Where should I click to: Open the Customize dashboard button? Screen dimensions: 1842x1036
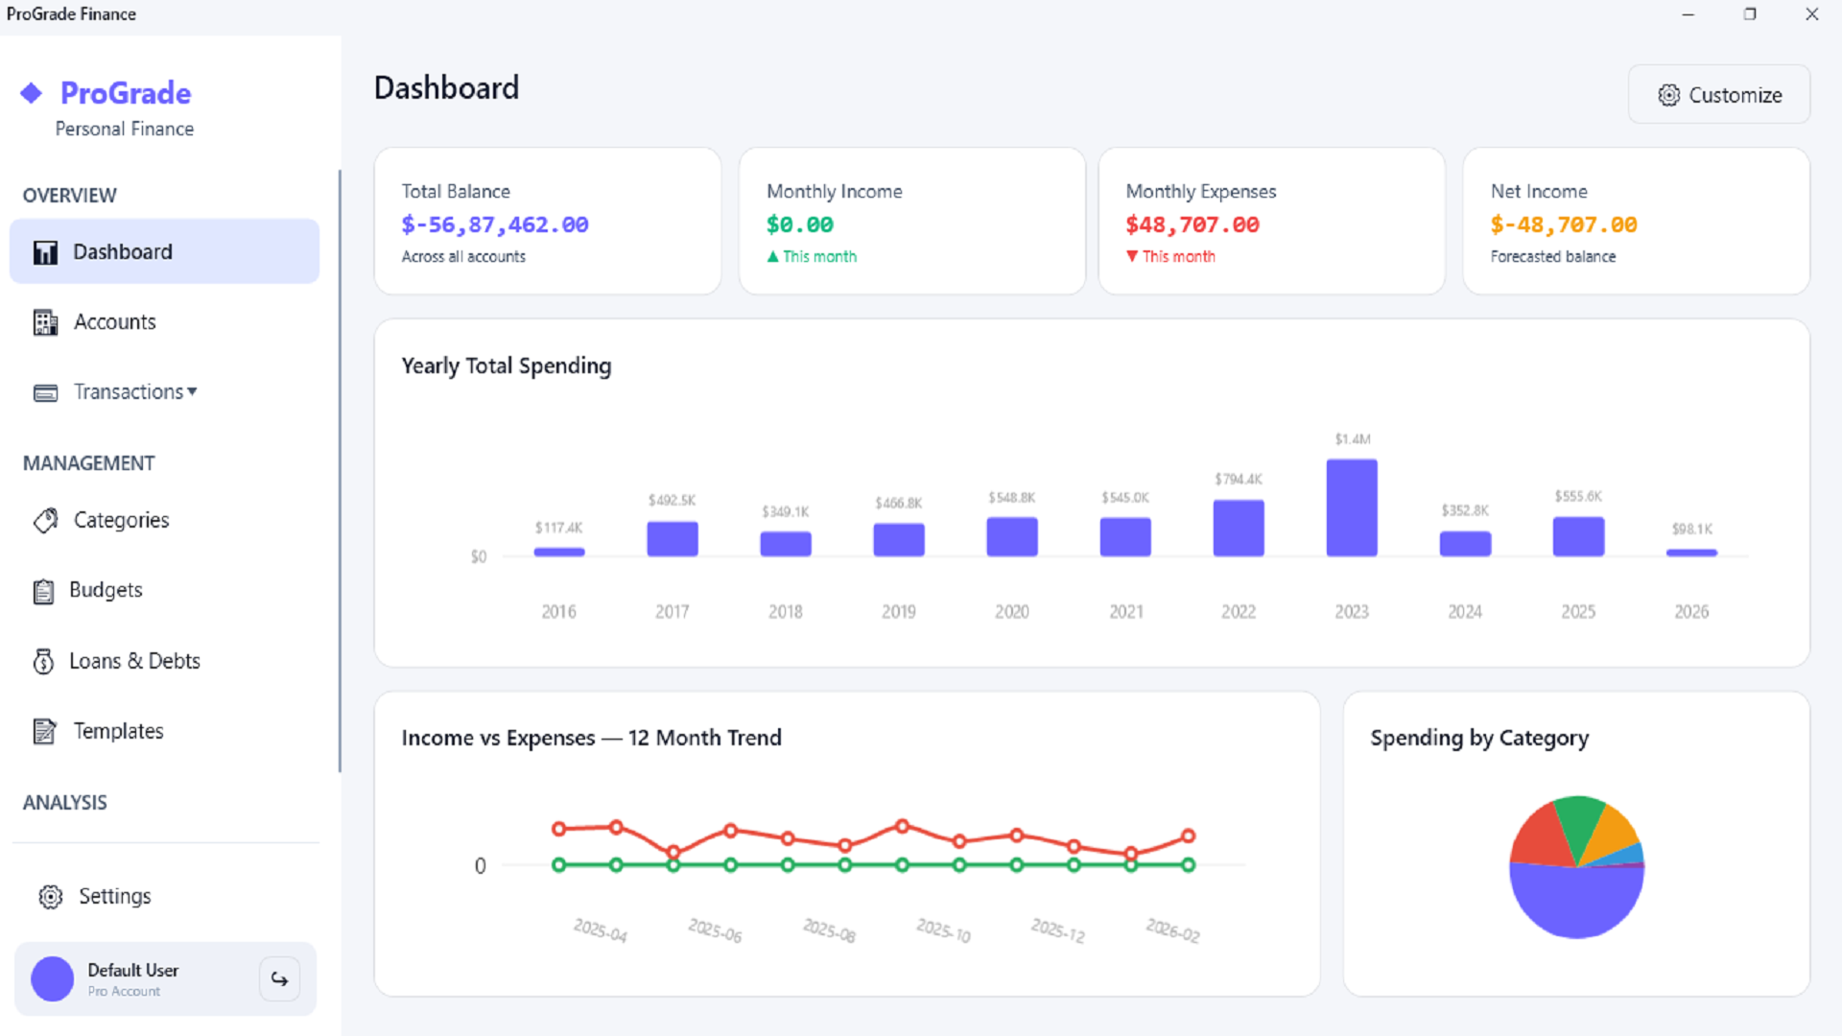1718,95
